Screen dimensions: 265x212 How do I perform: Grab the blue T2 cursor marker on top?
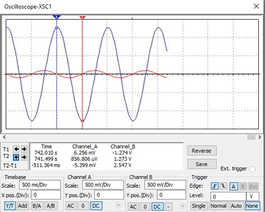click(56, 17)
